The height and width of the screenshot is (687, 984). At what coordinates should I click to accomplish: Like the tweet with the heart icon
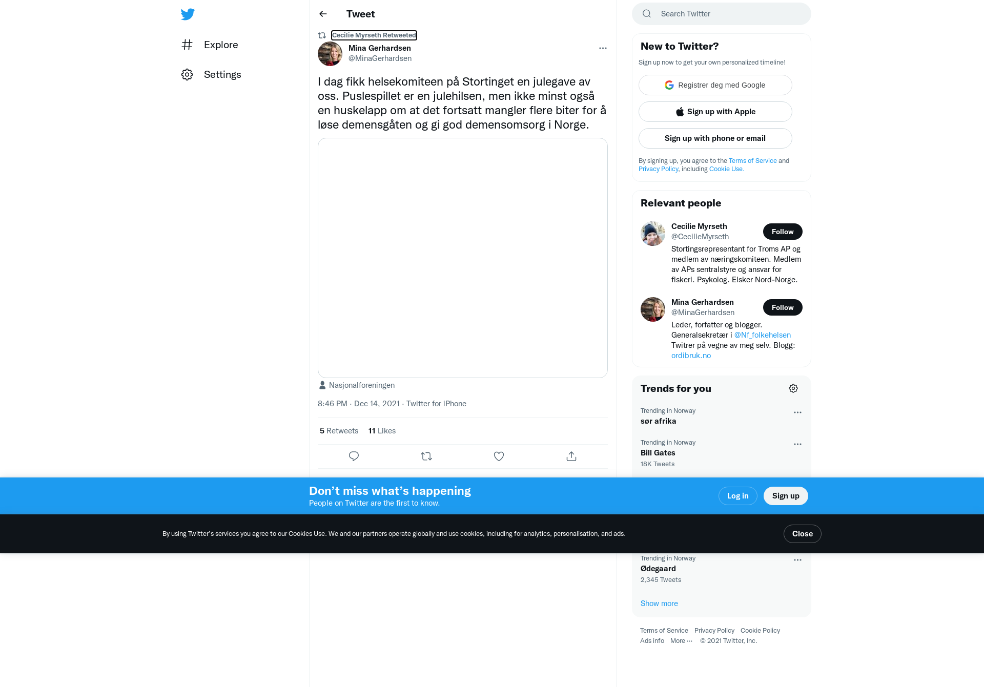point(499,456)
